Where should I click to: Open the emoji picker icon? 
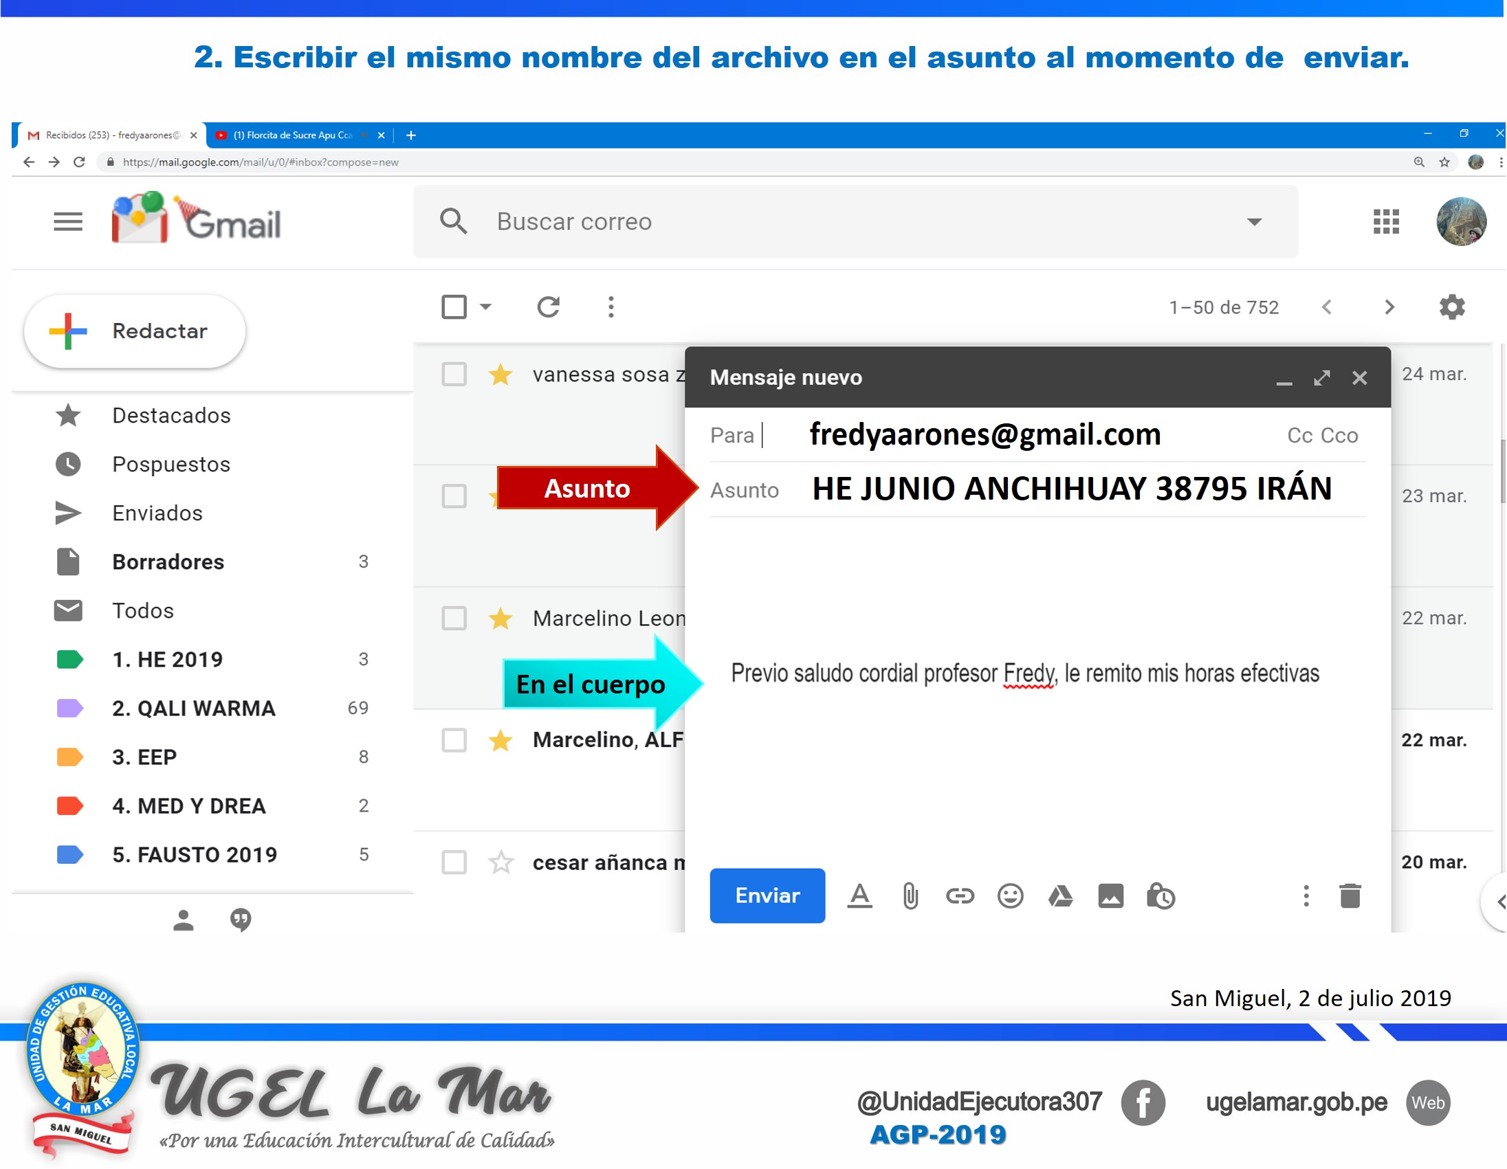click(1010, 896)
